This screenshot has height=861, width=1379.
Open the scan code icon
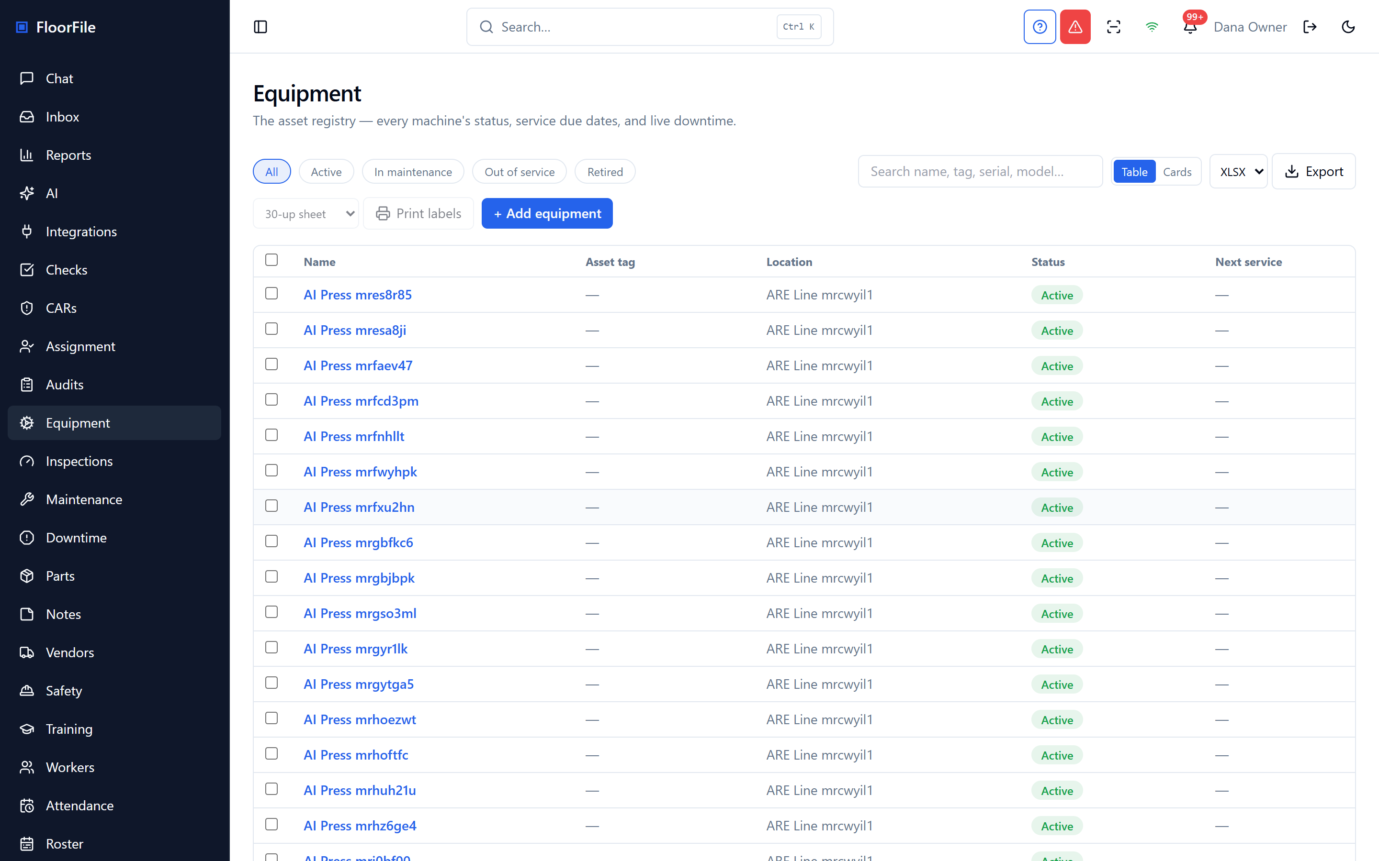click(x=1113, y=27)
